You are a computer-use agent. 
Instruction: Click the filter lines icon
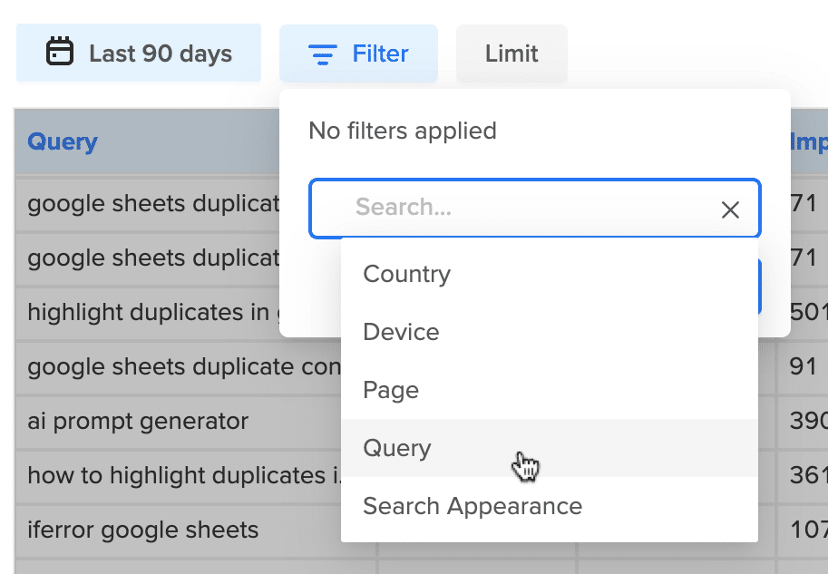pos(323,54)
